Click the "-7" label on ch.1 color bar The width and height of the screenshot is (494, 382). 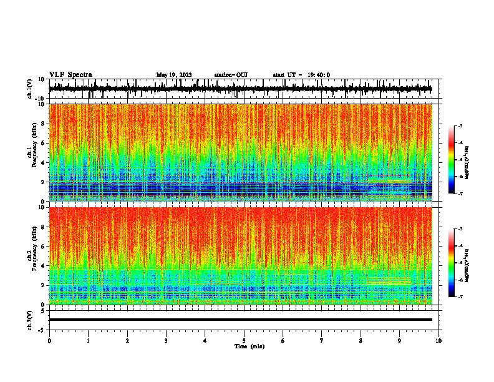coord(460,193)
